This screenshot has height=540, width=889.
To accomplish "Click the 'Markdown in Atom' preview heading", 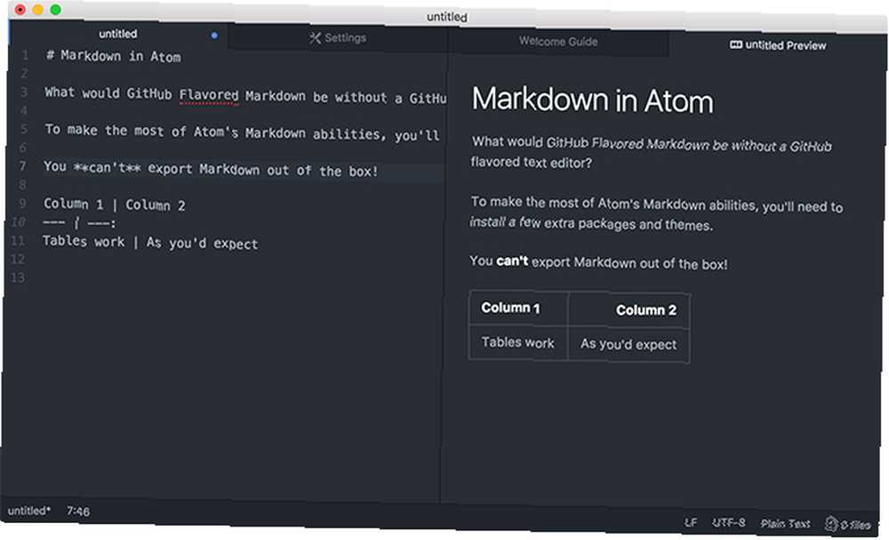I will coord(592,100).
